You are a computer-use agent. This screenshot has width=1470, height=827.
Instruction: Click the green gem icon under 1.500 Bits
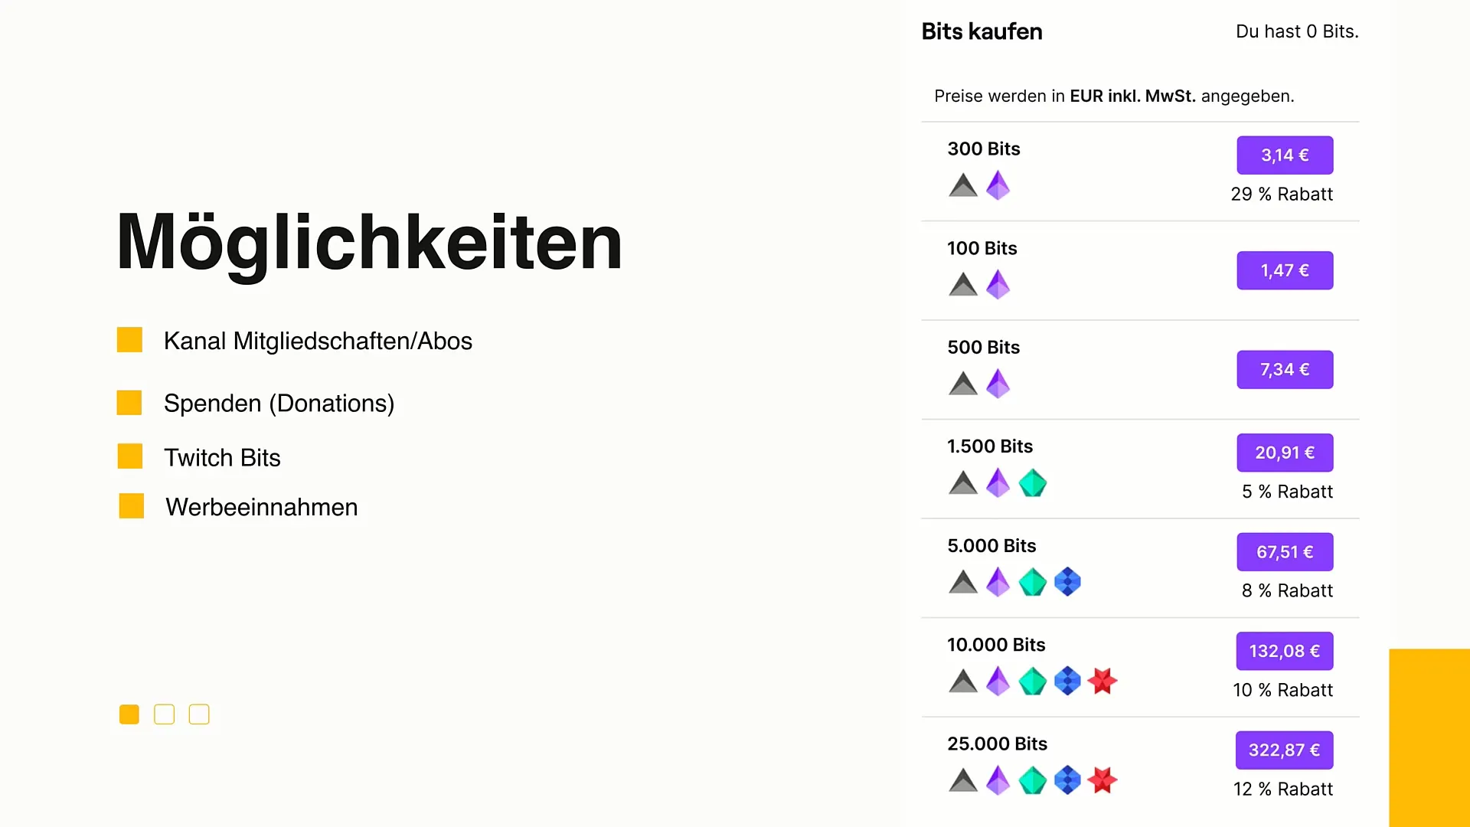pyautogui.click(x=1033, y=483)
